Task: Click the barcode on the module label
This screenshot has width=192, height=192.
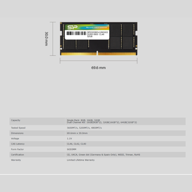Action: pyautogui.click(x=76, y=33)
